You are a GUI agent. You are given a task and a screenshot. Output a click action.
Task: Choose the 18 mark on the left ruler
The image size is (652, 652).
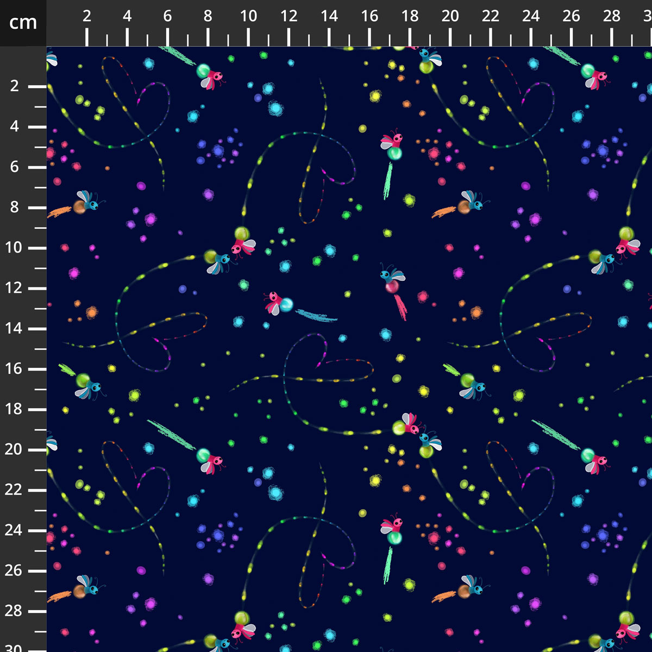coord(14,409)
